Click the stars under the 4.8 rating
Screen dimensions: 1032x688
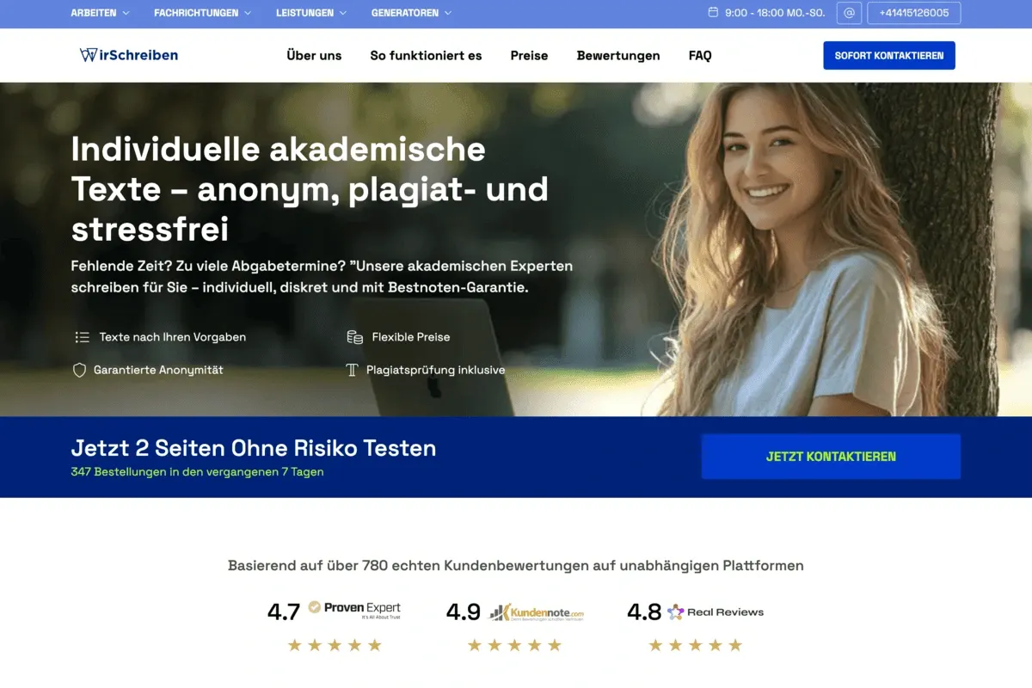tap(695, 645)
